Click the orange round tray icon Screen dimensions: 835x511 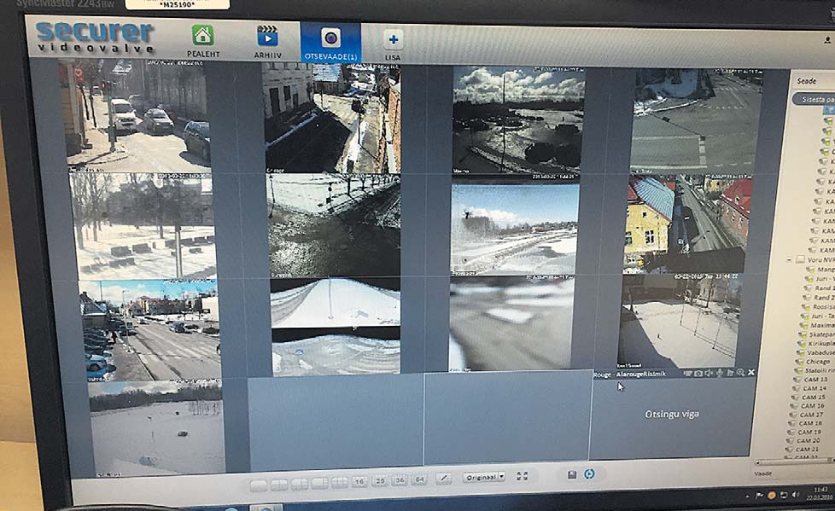coord(772,496)
